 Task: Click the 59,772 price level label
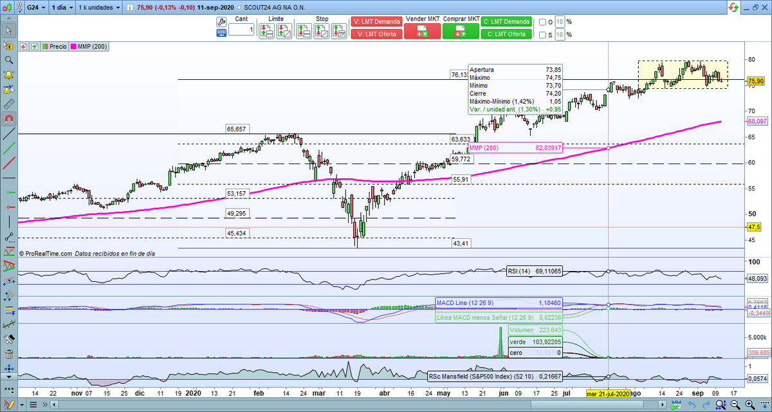461,159
